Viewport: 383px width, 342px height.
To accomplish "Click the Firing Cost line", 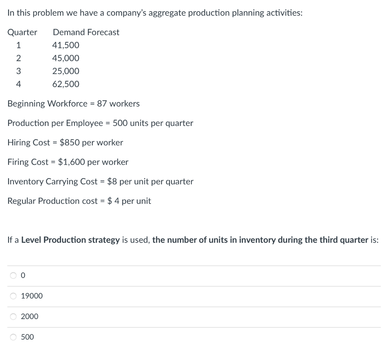I will pyautogui.click(x=68, y=162).
